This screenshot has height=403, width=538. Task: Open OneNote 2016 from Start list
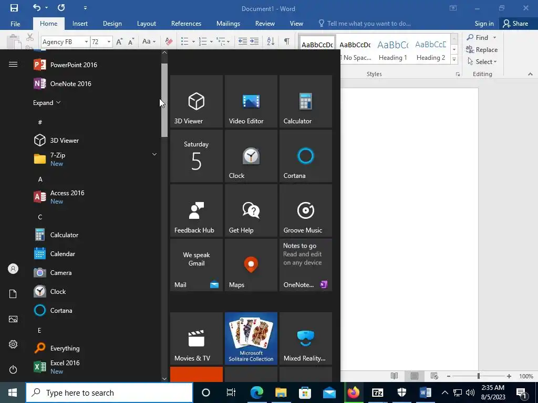[96, 83]
